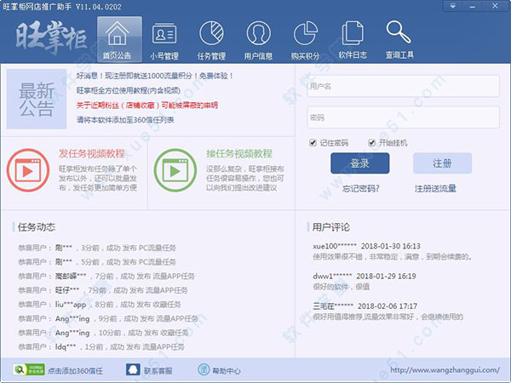Viewport: 511px width, 383px height.
Task: Open 查询工具 search tool
Action: (x=399, y=40)
